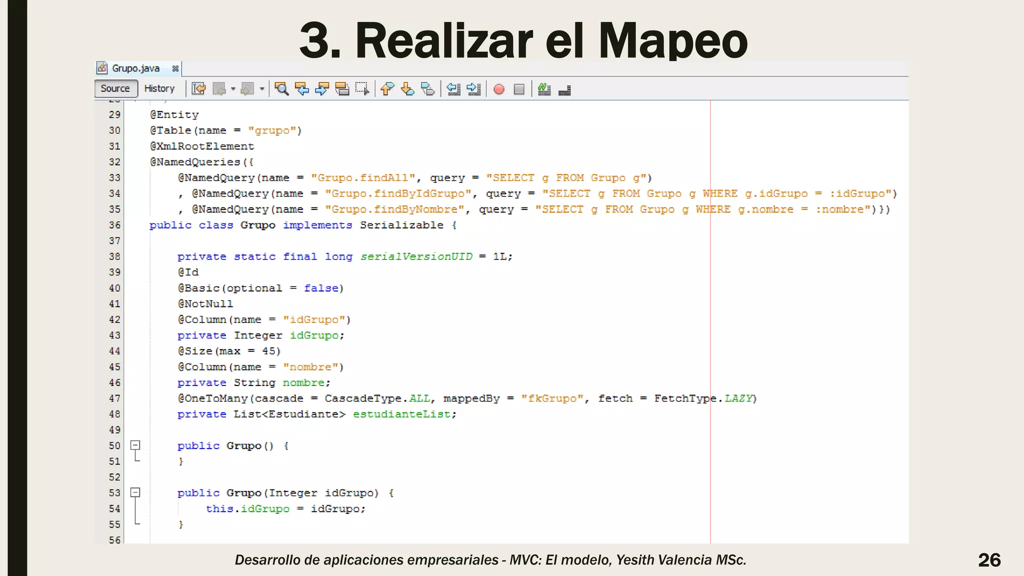Select the Source view button

115,88
